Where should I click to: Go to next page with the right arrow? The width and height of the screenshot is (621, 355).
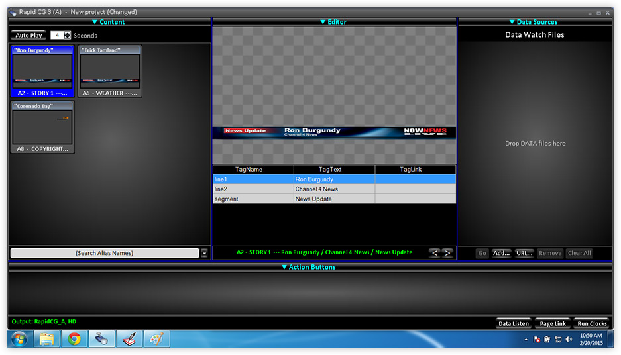click(447, 252)
